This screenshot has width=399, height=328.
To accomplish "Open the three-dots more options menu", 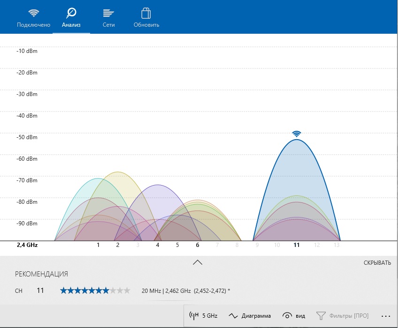I will tap(386, 316).
